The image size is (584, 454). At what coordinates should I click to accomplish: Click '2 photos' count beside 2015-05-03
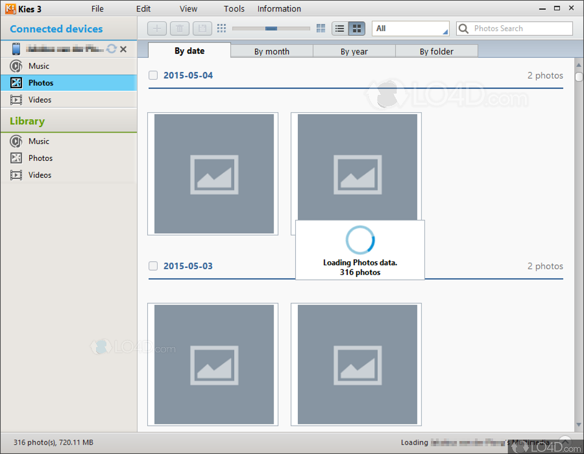545,266
